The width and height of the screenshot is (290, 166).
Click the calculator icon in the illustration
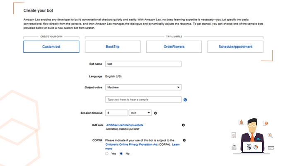pyautogui.click(x=234, y=135)
